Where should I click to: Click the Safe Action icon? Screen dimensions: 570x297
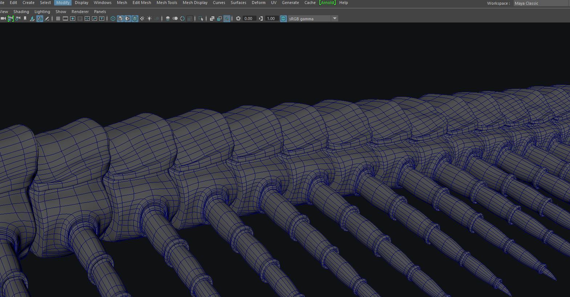point(94,18)
